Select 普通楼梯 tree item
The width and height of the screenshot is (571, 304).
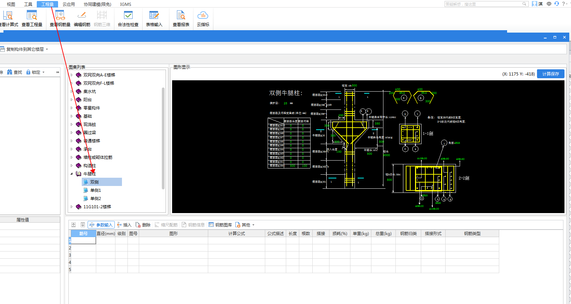click(x=92, y=141)
